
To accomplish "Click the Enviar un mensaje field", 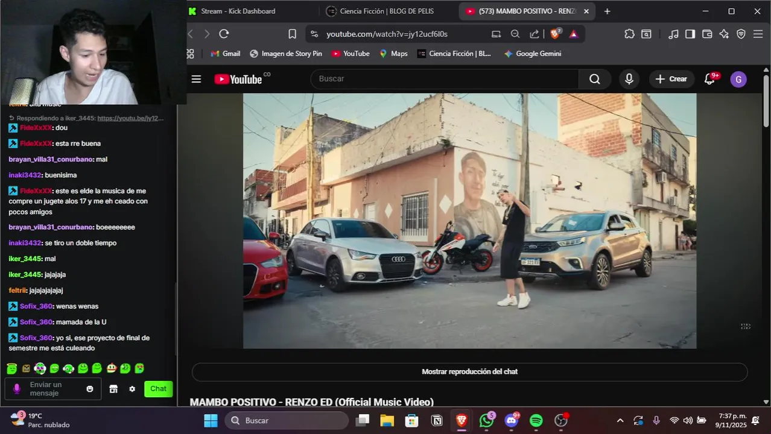I will 53,389.
